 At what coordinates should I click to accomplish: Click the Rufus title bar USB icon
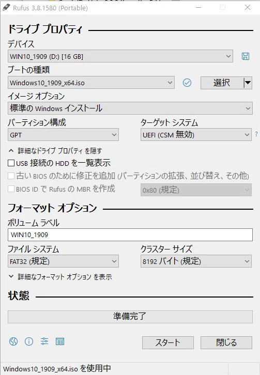click(6, 8)
